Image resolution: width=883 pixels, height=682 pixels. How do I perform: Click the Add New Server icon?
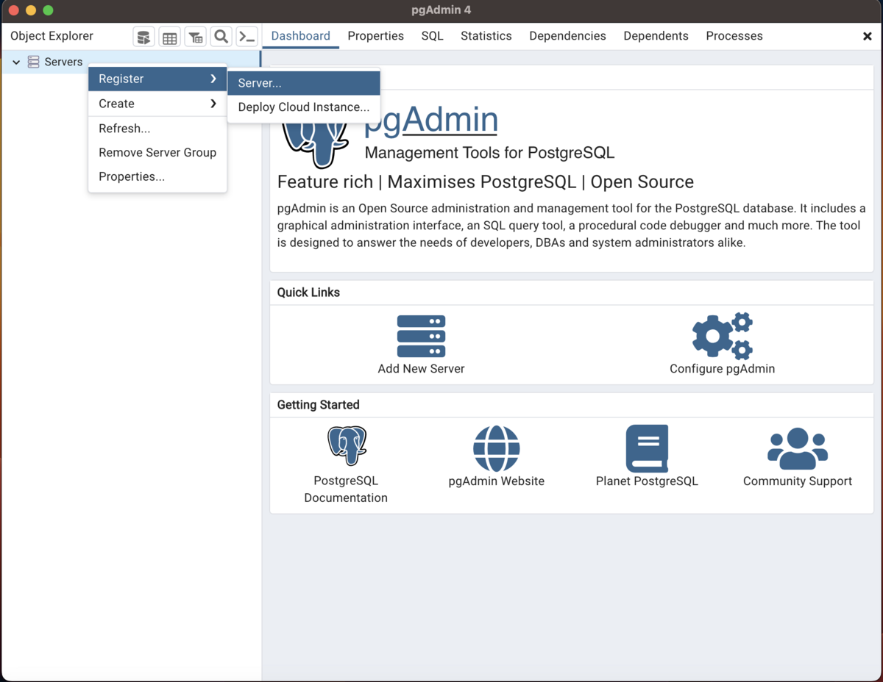coord(421,337)
